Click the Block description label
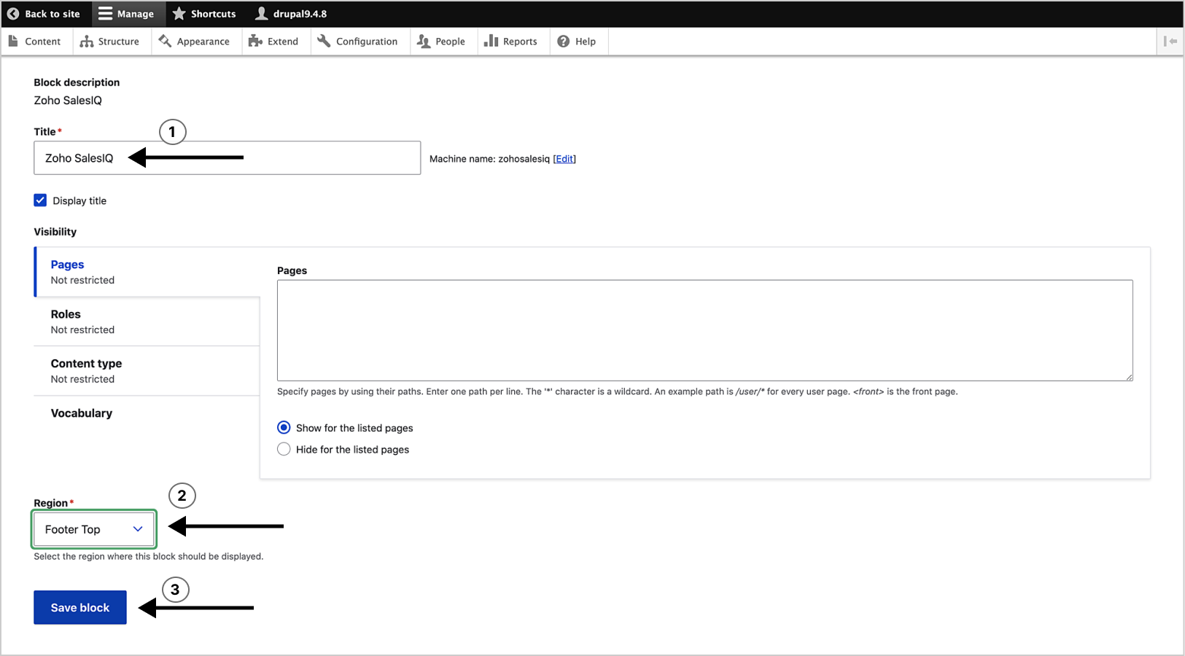 click(x=77, y=82)
